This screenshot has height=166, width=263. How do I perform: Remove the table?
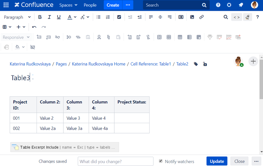(33, 47)
